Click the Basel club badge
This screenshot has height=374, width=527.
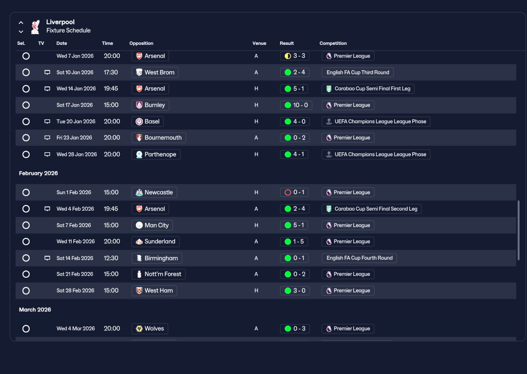pos(139,121)
